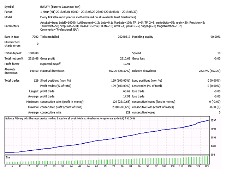Click the Expected payoff label
The image size is (226, 169).
coord(50,64)
